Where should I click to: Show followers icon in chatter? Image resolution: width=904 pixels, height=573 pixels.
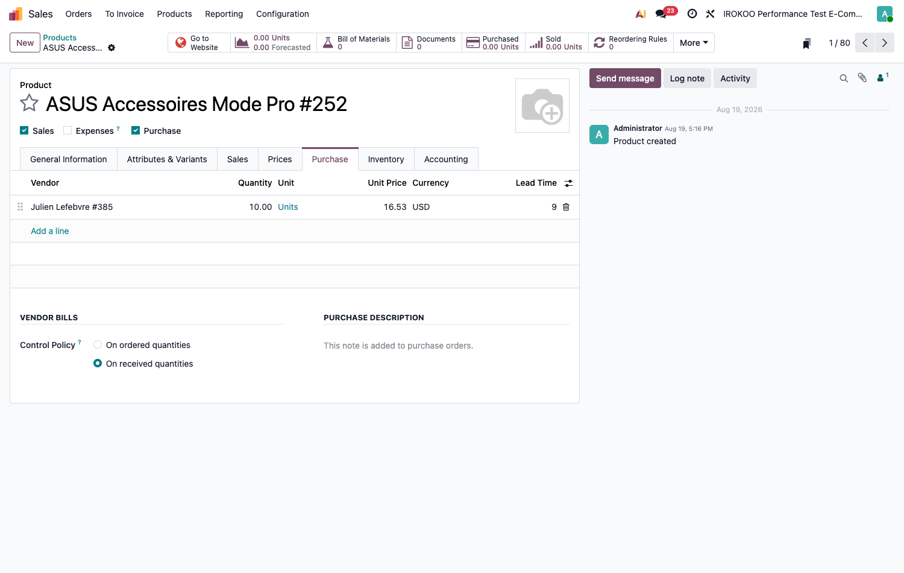(x=882, y=77)
